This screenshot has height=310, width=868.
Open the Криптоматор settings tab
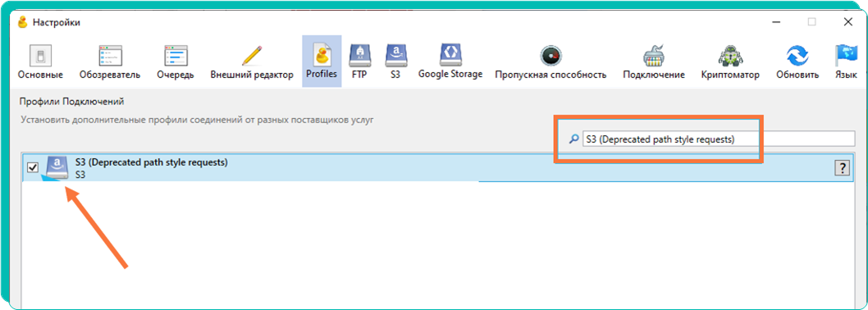[x=730, y=62]
